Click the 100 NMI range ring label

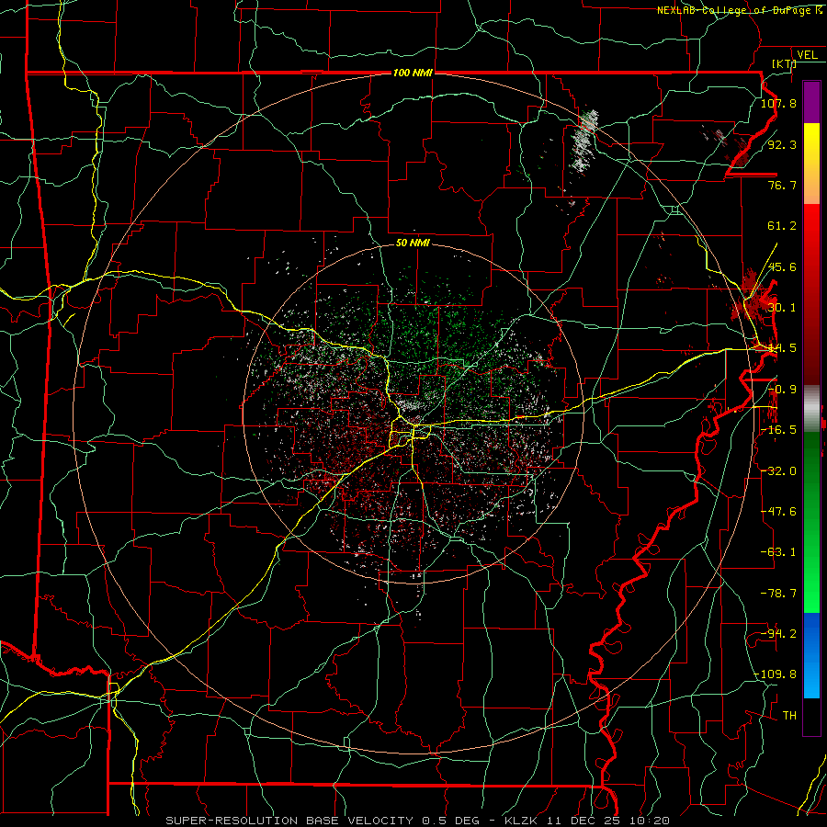[x=413, y=73]
